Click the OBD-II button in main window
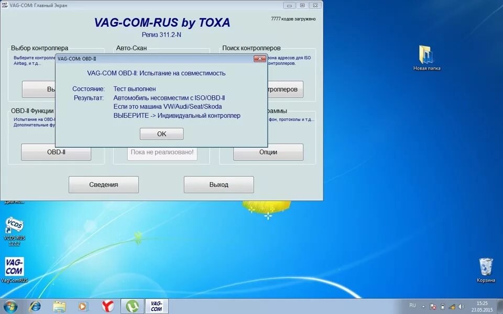The height and width of the screenshot is (314, 503). (56, 152)
